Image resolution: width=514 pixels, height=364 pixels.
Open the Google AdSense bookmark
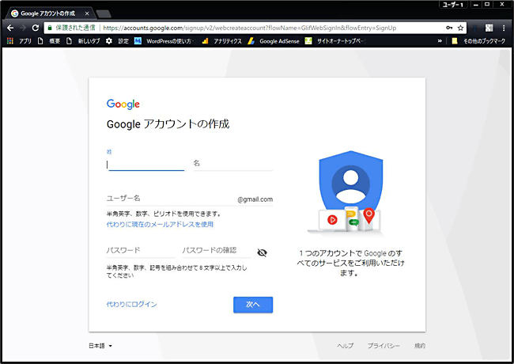pyautogui.click(x=274, y=41)
